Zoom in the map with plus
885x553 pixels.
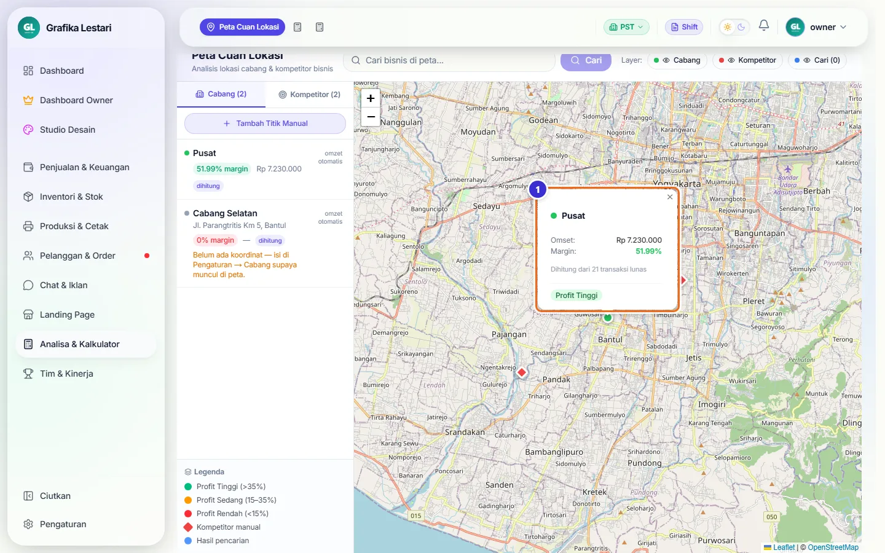371,98
